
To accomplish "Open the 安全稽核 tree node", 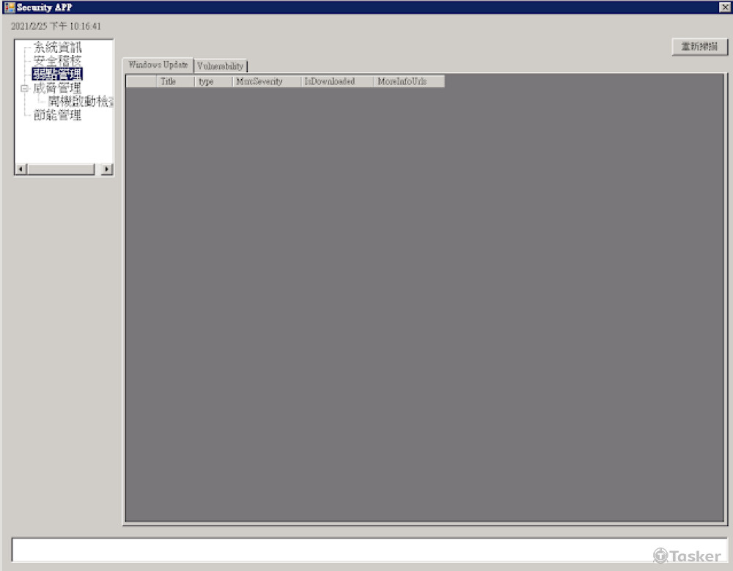I will point(57,61).
